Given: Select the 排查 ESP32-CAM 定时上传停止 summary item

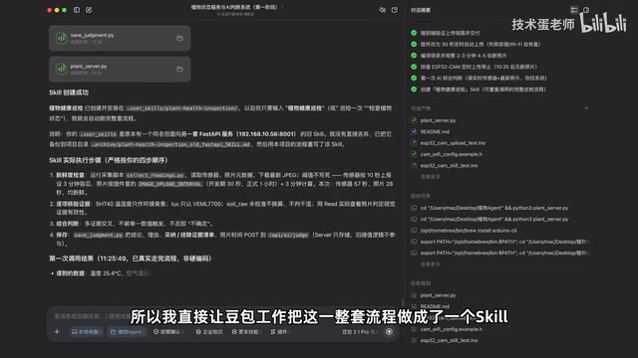Looking at the screenshot, I should click(478, 67).
